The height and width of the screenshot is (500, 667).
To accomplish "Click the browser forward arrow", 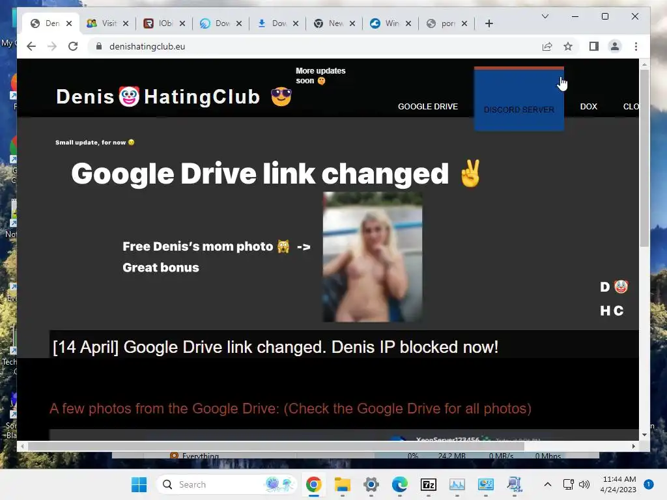I will [x=52, y=46].
